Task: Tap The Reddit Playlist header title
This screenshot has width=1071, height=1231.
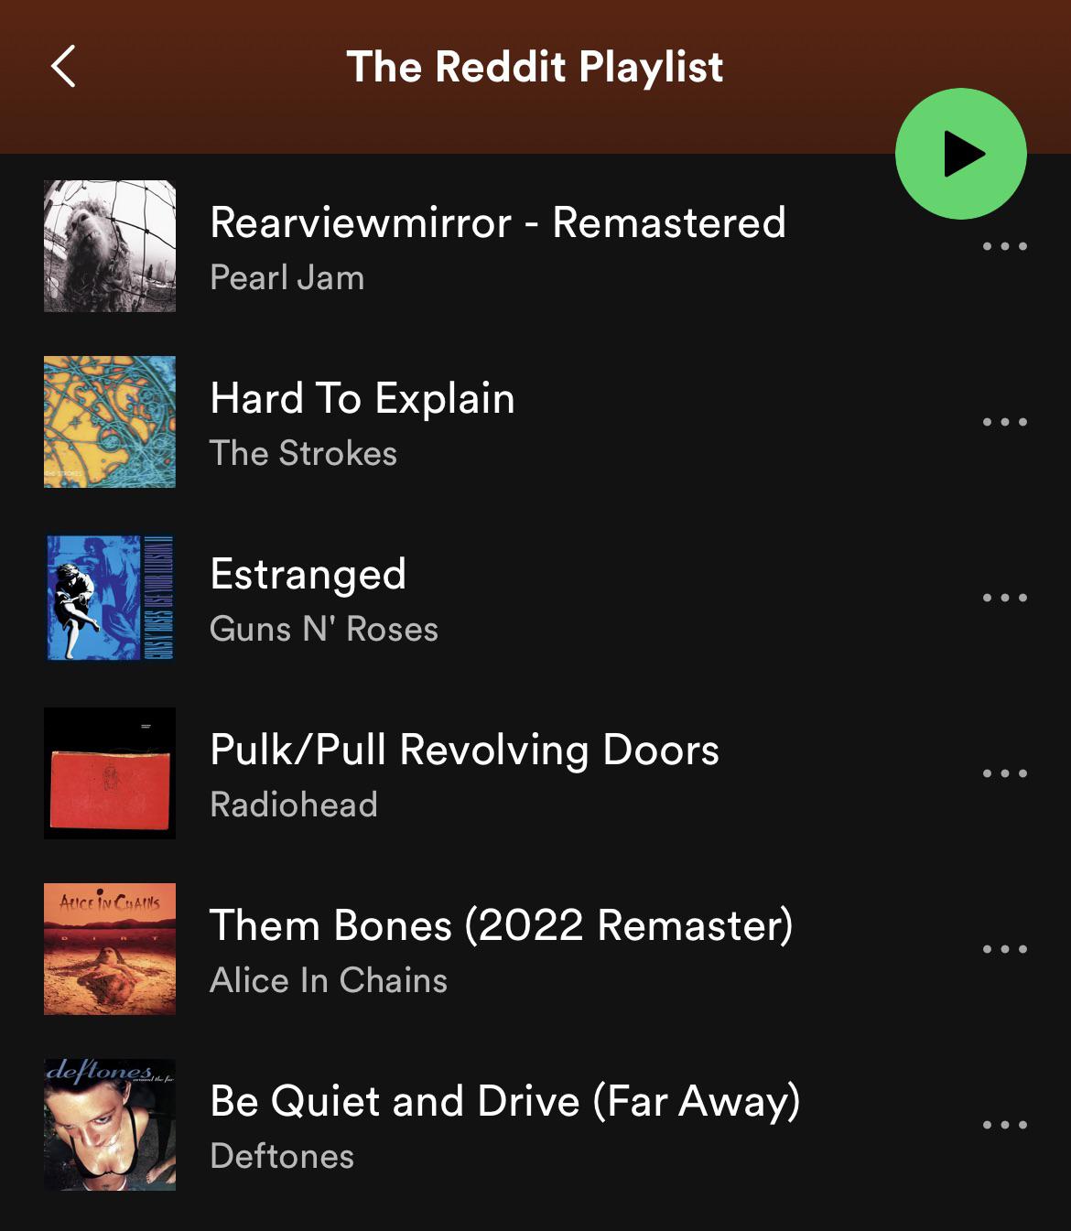Action: pyautogui.click(x=535, y=67)
